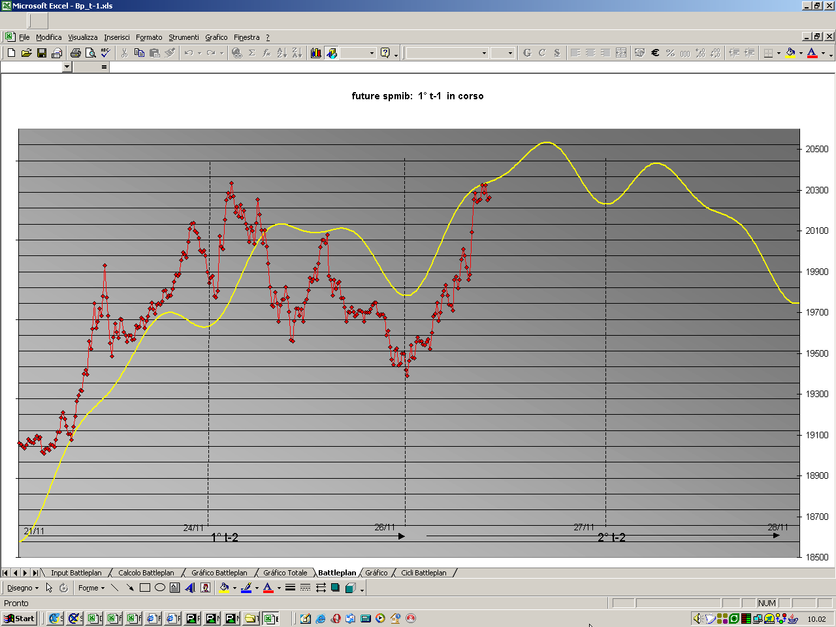The width and height of the screenshot is (836, 627).
Task: Choose Line Style in the Drawing toolbar
Action: coord(291,588)
